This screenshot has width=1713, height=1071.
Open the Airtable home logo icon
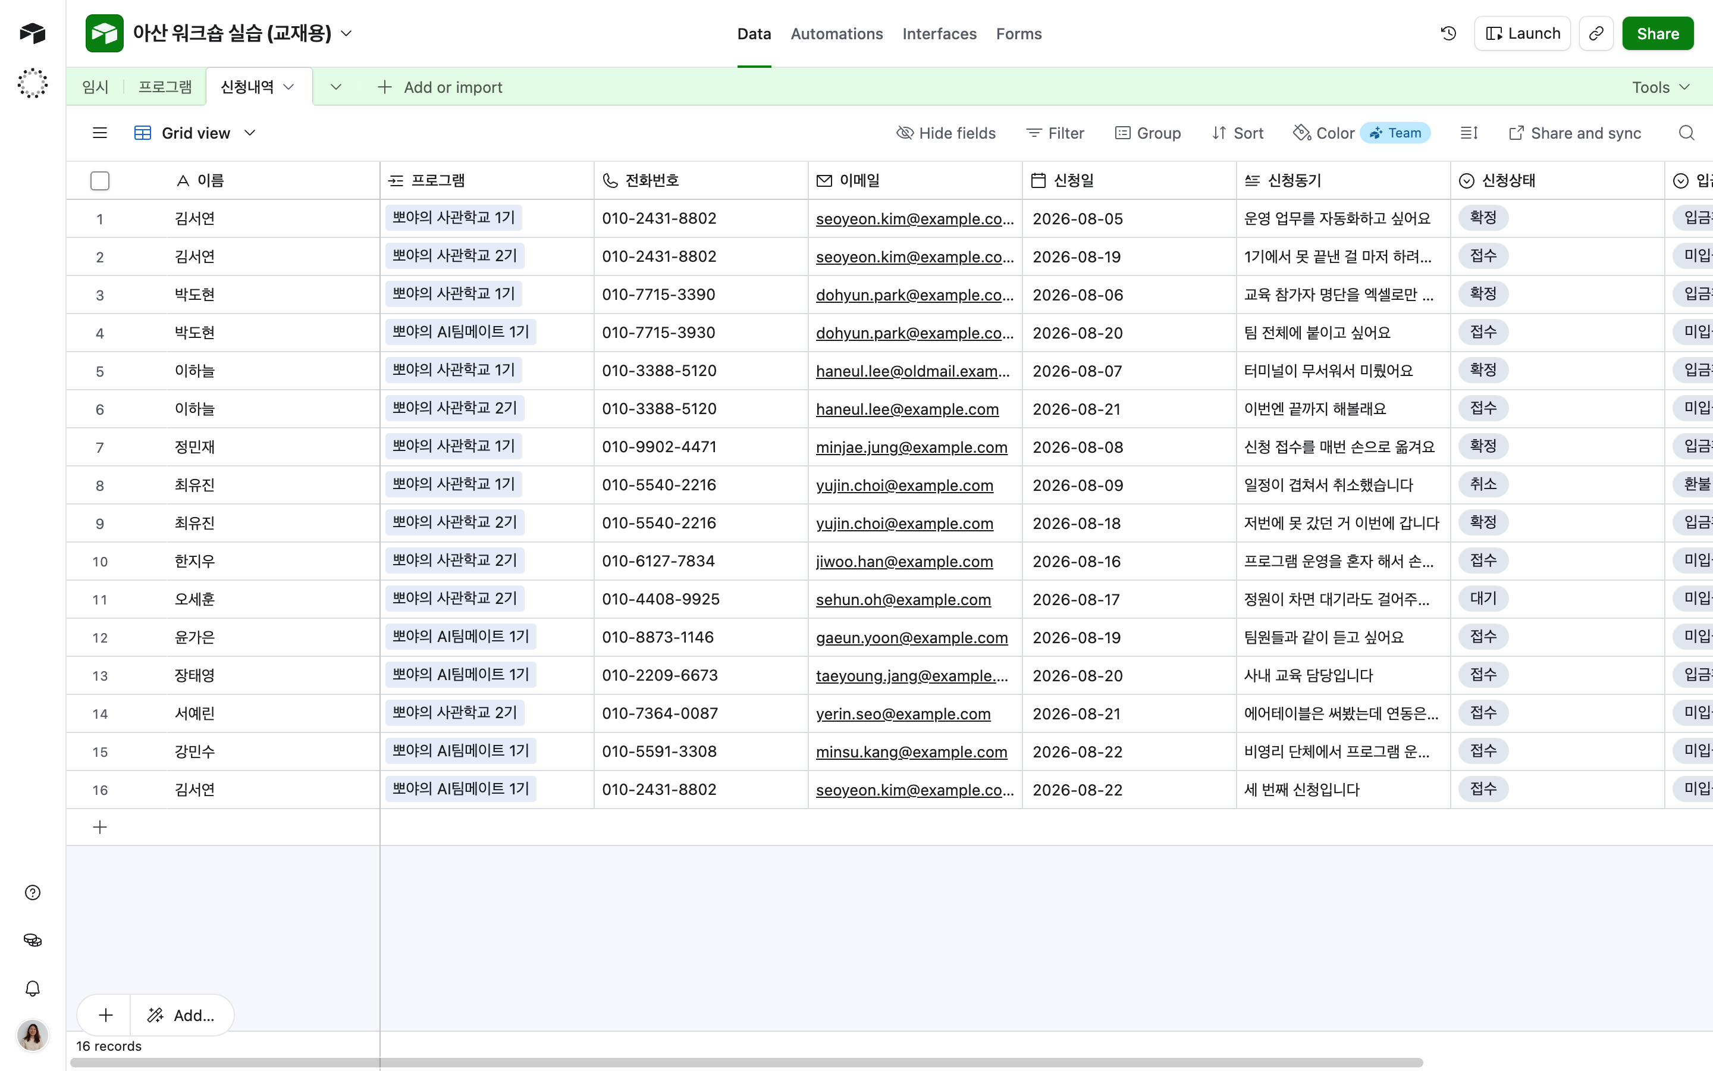33,33
